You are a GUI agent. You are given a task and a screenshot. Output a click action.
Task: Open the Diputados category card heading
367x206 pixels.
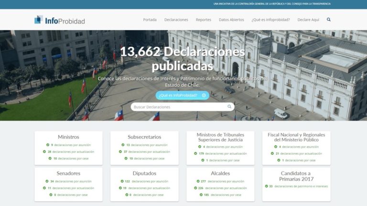click(144, 173)
